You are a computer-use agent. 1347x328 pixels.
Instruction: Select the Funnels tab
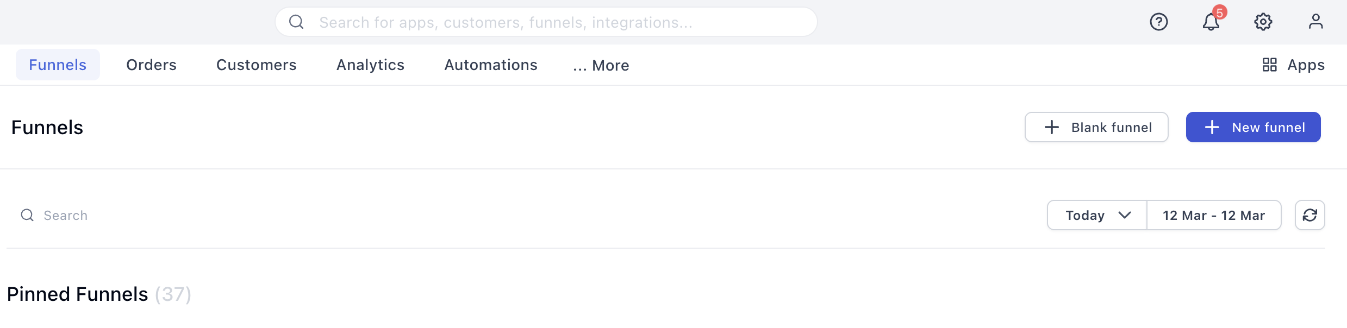tap(58, 65)
